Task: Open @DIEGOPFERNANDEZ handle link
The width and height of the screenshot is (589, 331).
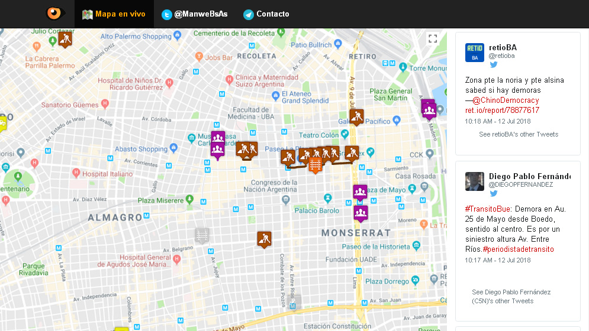Action: [x=521, y=184]
